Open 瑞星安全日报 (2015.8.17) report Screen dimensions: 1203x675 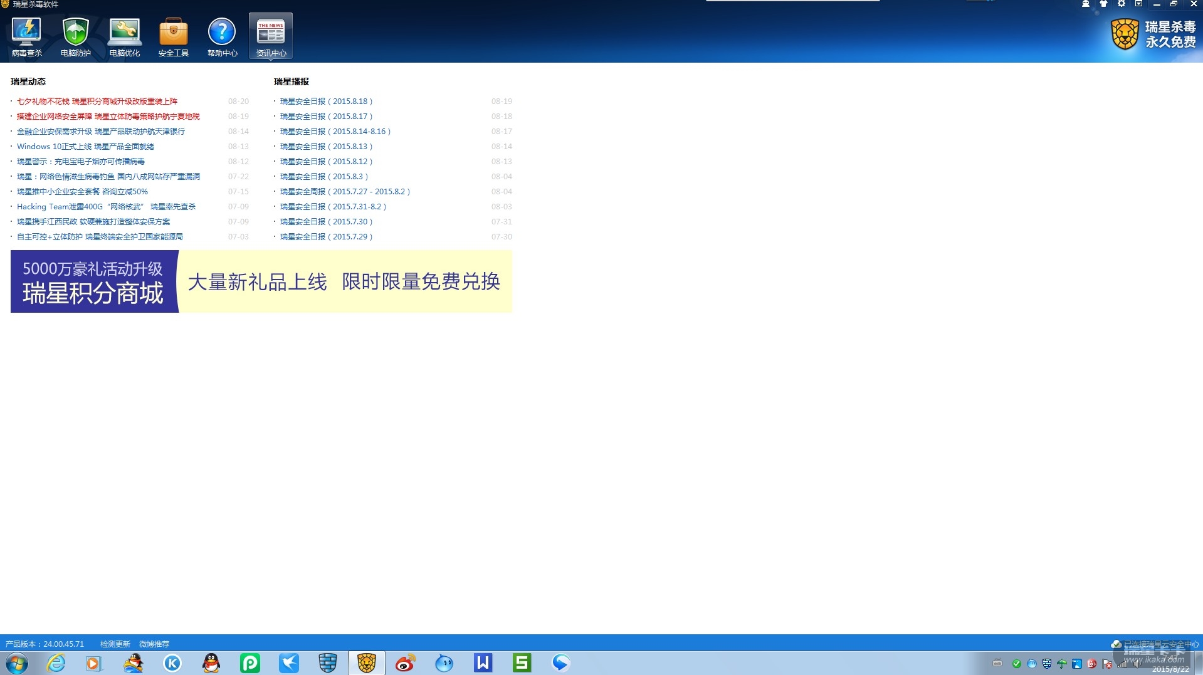(x=326, y=117)
